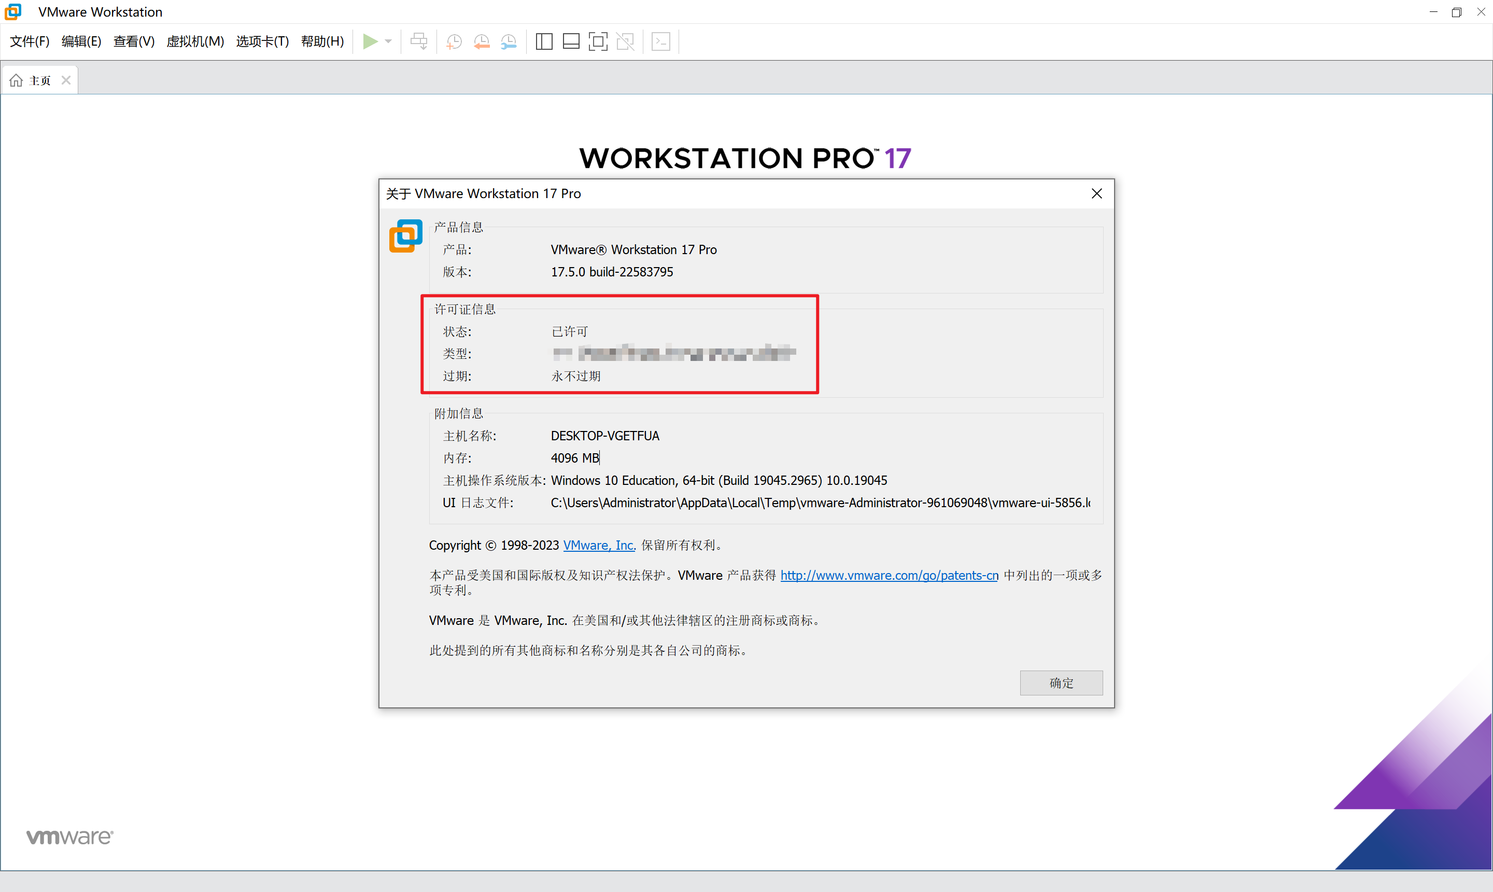
Task: Toggle the library sidebar panel icon
Action: 544,41
